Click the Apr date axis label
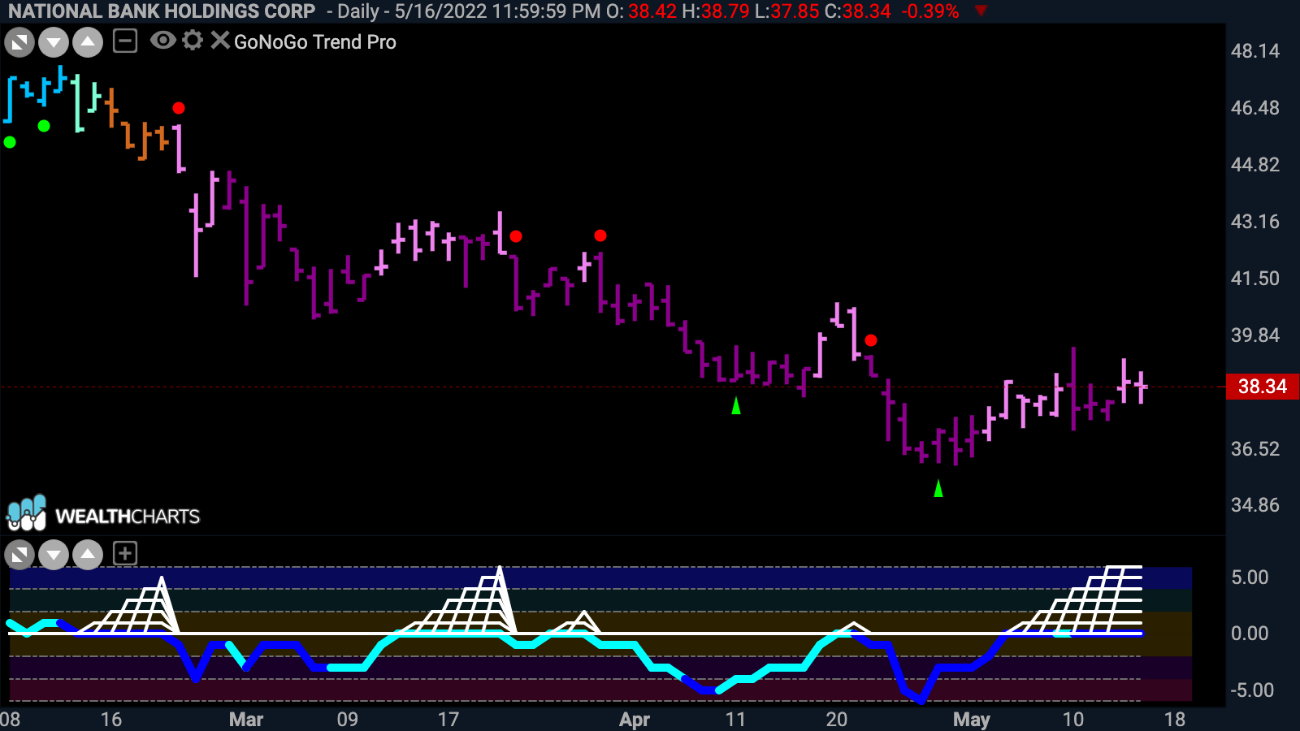The image size is (1300, 731). 635,720
